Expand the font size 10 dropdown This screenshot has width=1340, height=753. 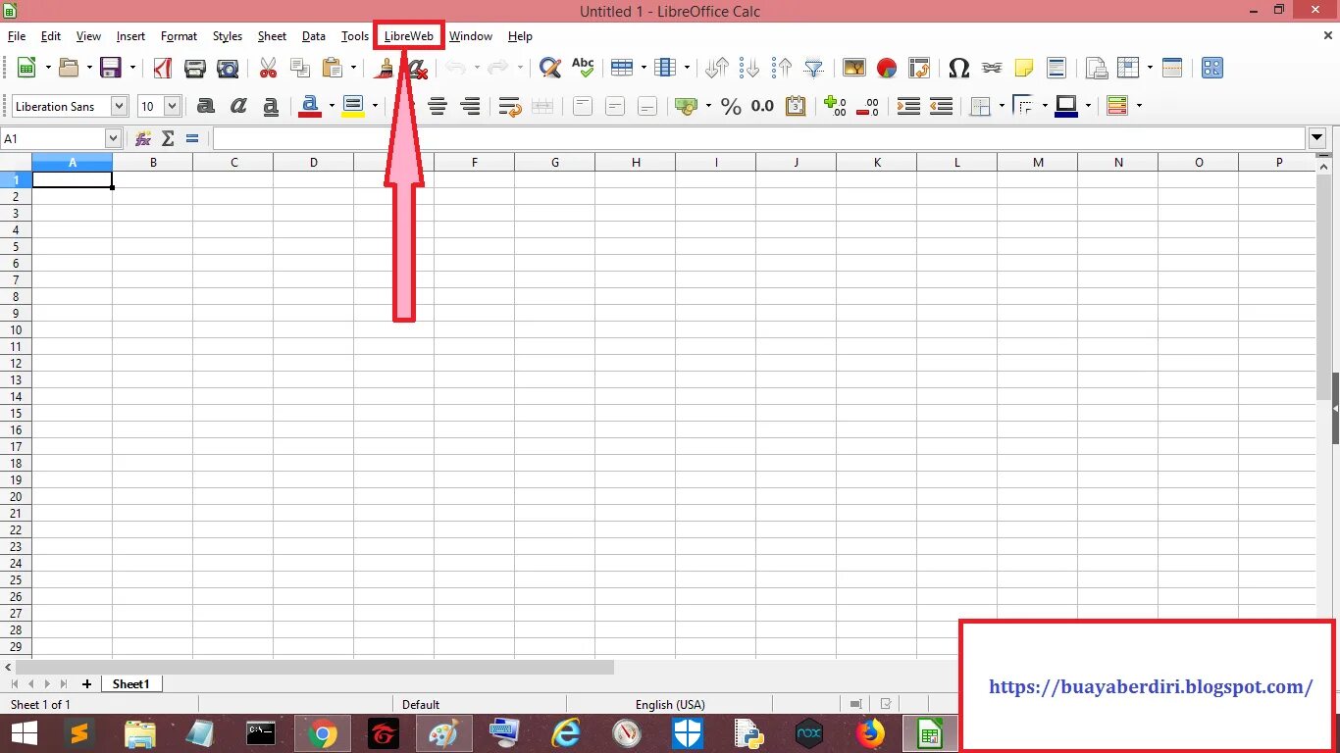[x=173, y=106]
